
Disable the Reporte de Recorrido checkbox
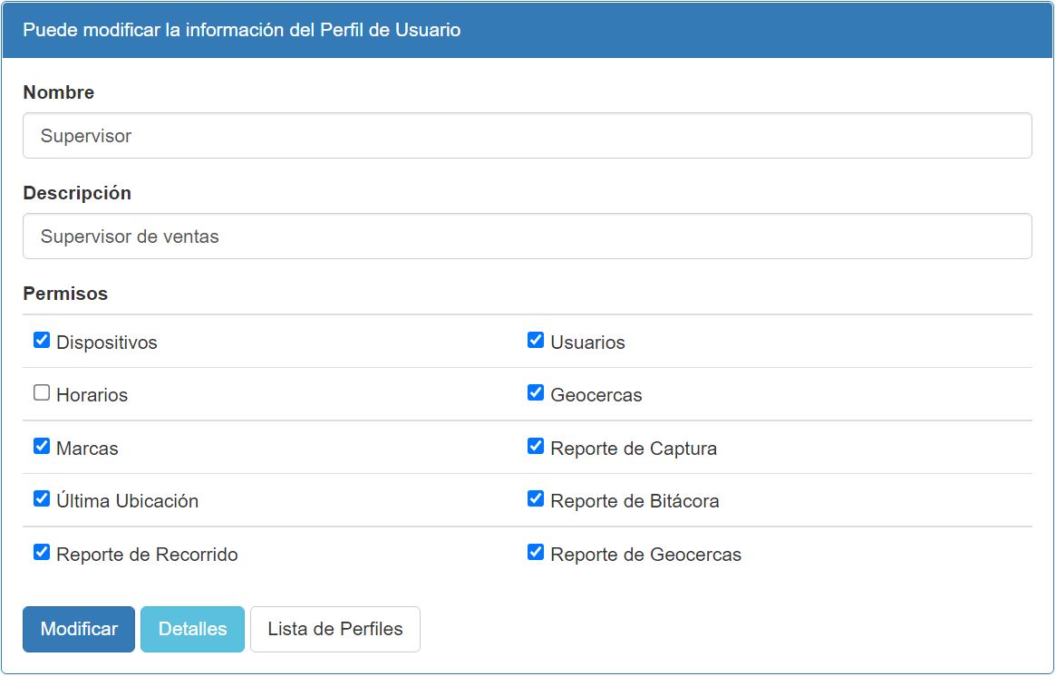[42, 552]
